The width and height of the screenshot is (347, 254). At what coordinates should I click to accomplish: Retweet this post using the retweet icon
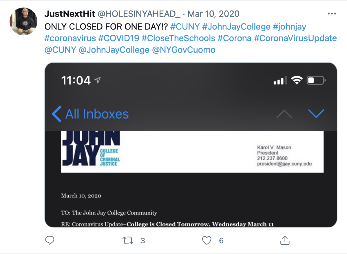128,240
